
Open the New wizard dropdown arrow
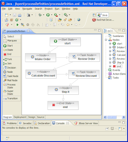click(10, 15)
